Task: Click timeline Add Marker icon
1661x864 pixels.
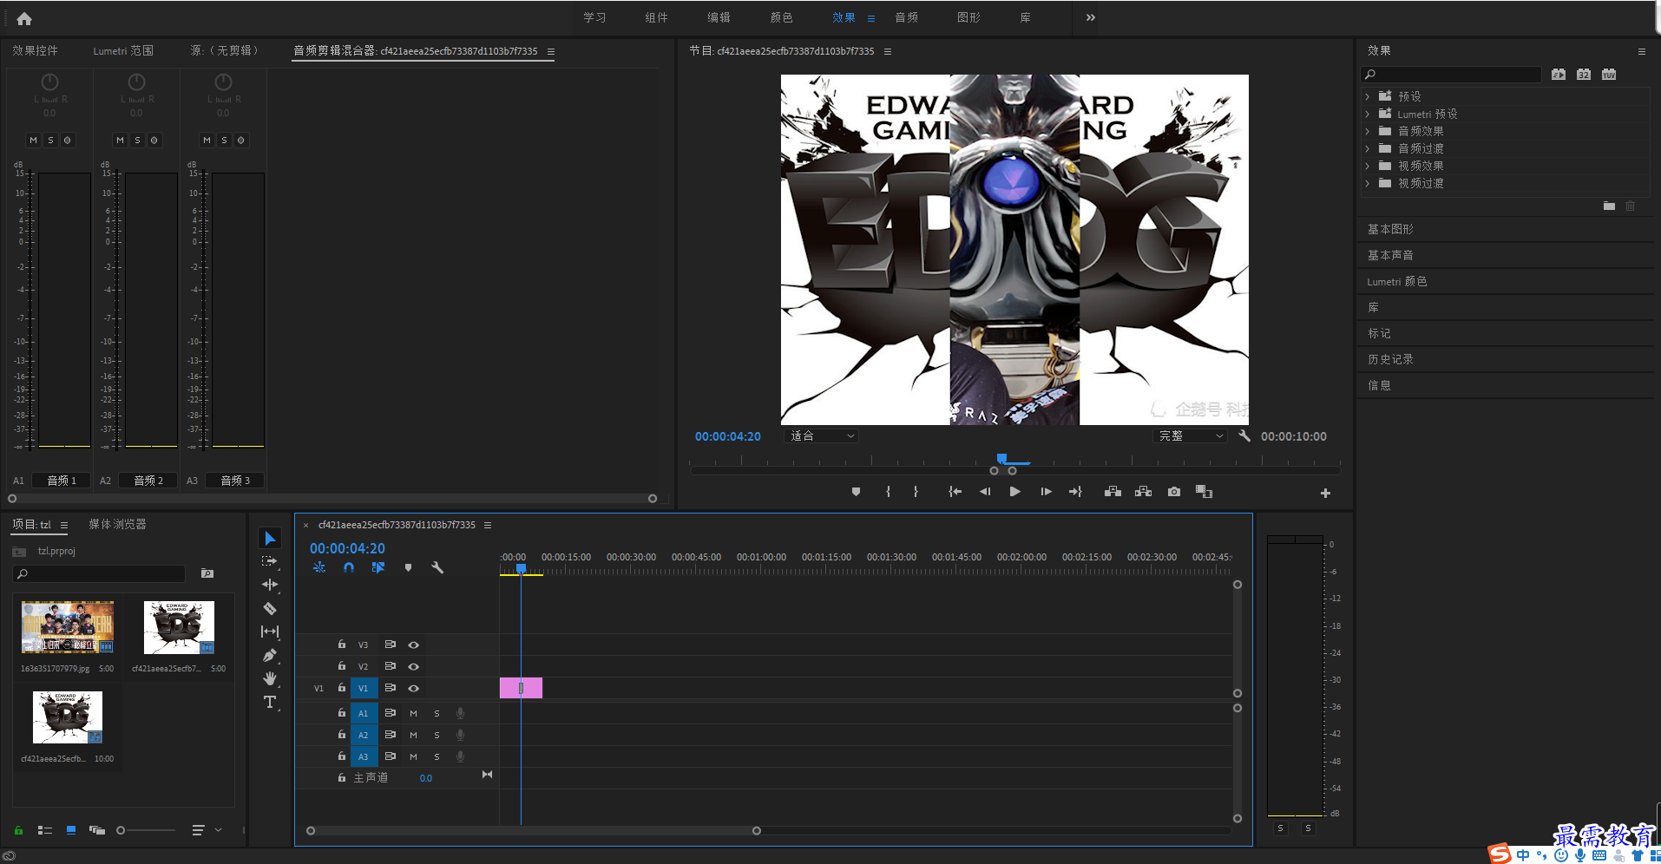Action: pos(408,567)
